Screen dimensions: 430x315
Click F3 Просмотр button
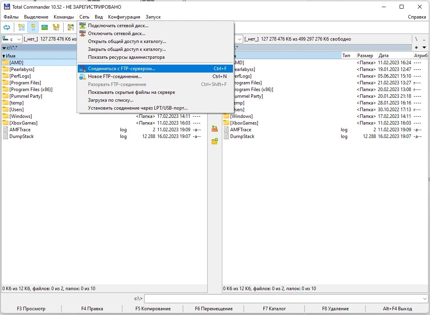pyautogui.click(x=31, y=308)
